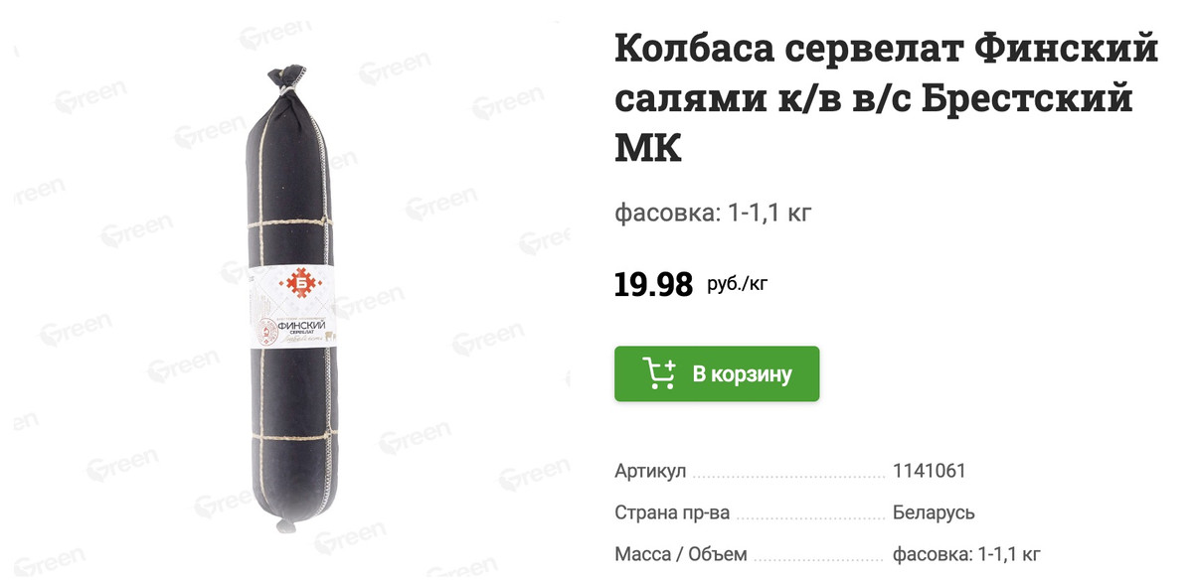Click the white paper label wrapped around the sausage
This screenshot has height=581, width=1193.
point(295,310)
